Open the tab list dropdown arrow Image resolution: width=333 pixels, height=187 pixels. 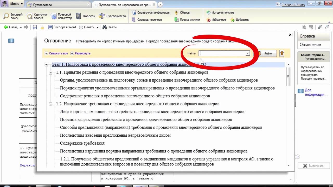point(161,4)
